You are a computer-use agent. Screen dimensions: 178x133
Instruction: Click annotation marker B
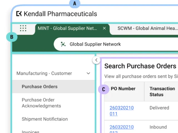[12, 37]
